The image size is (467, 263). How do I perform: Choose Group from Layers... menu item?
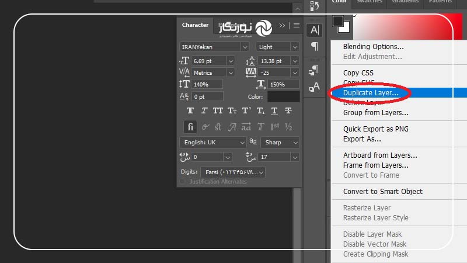tap(375, 113)
